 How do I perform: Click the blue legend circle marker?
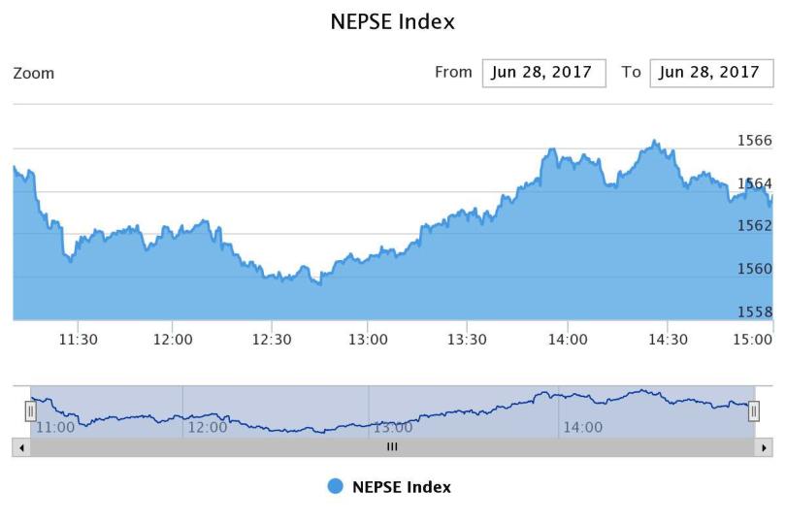tap(336, 487)
